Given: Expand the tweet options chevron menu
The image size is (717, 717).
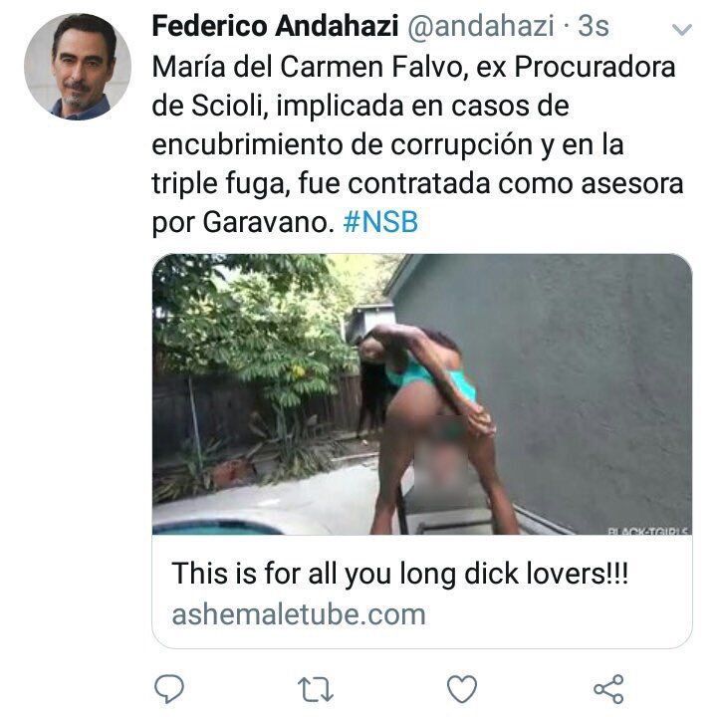Looking at the screenshot, I should [x=682, y=30].
